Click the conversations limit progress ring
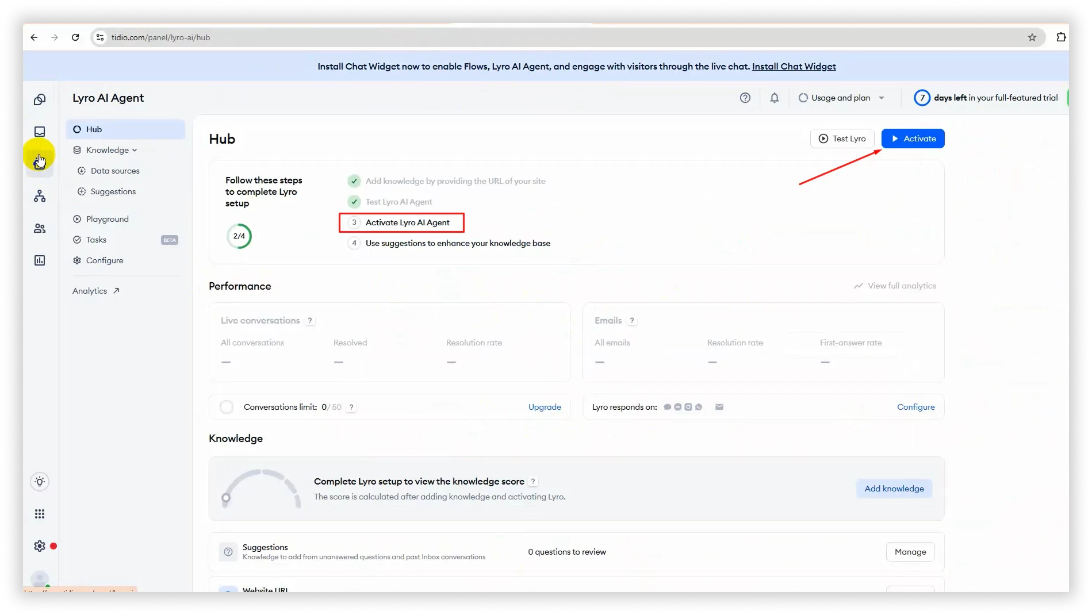Screen dimensions: 1092x615 227,407
